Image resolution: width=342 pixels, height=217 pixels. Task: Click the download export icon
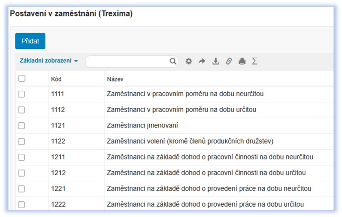tap(216, 61)
